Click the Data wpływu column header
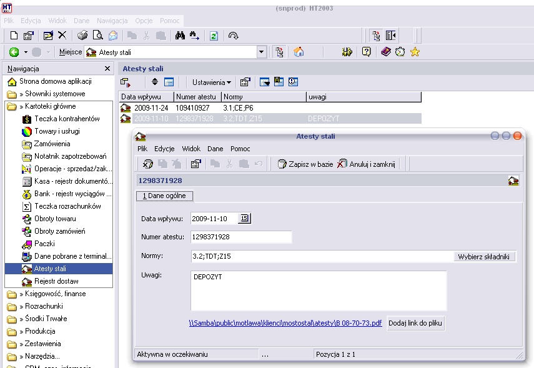 [146, 97]
